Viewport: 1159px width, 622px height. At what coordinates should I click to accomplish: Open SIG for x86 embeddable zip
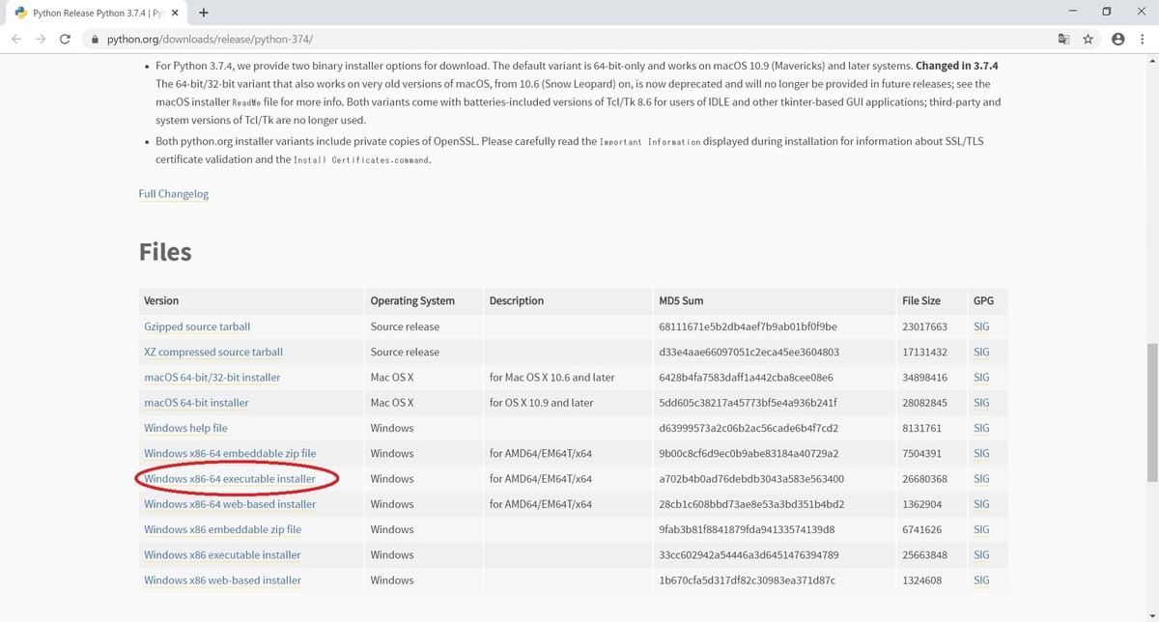coord(981,529)
